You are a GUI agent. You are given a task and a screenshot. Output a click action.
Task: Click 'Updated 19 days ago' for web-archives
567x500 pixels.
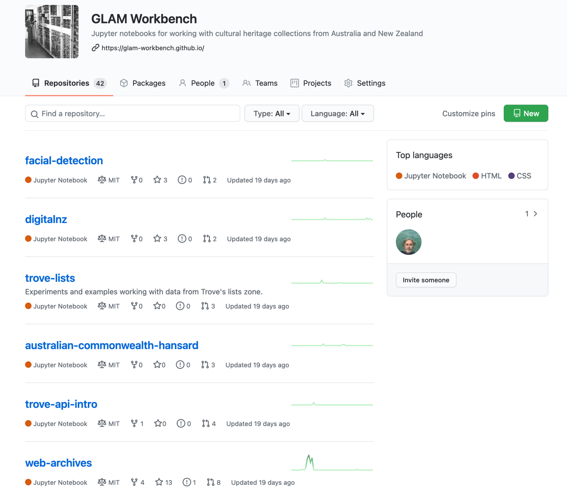[263, 482]
